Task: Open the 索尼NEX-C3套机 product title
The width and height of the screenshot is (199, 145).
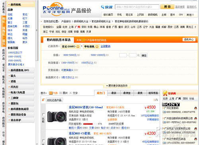Action: 80,134
